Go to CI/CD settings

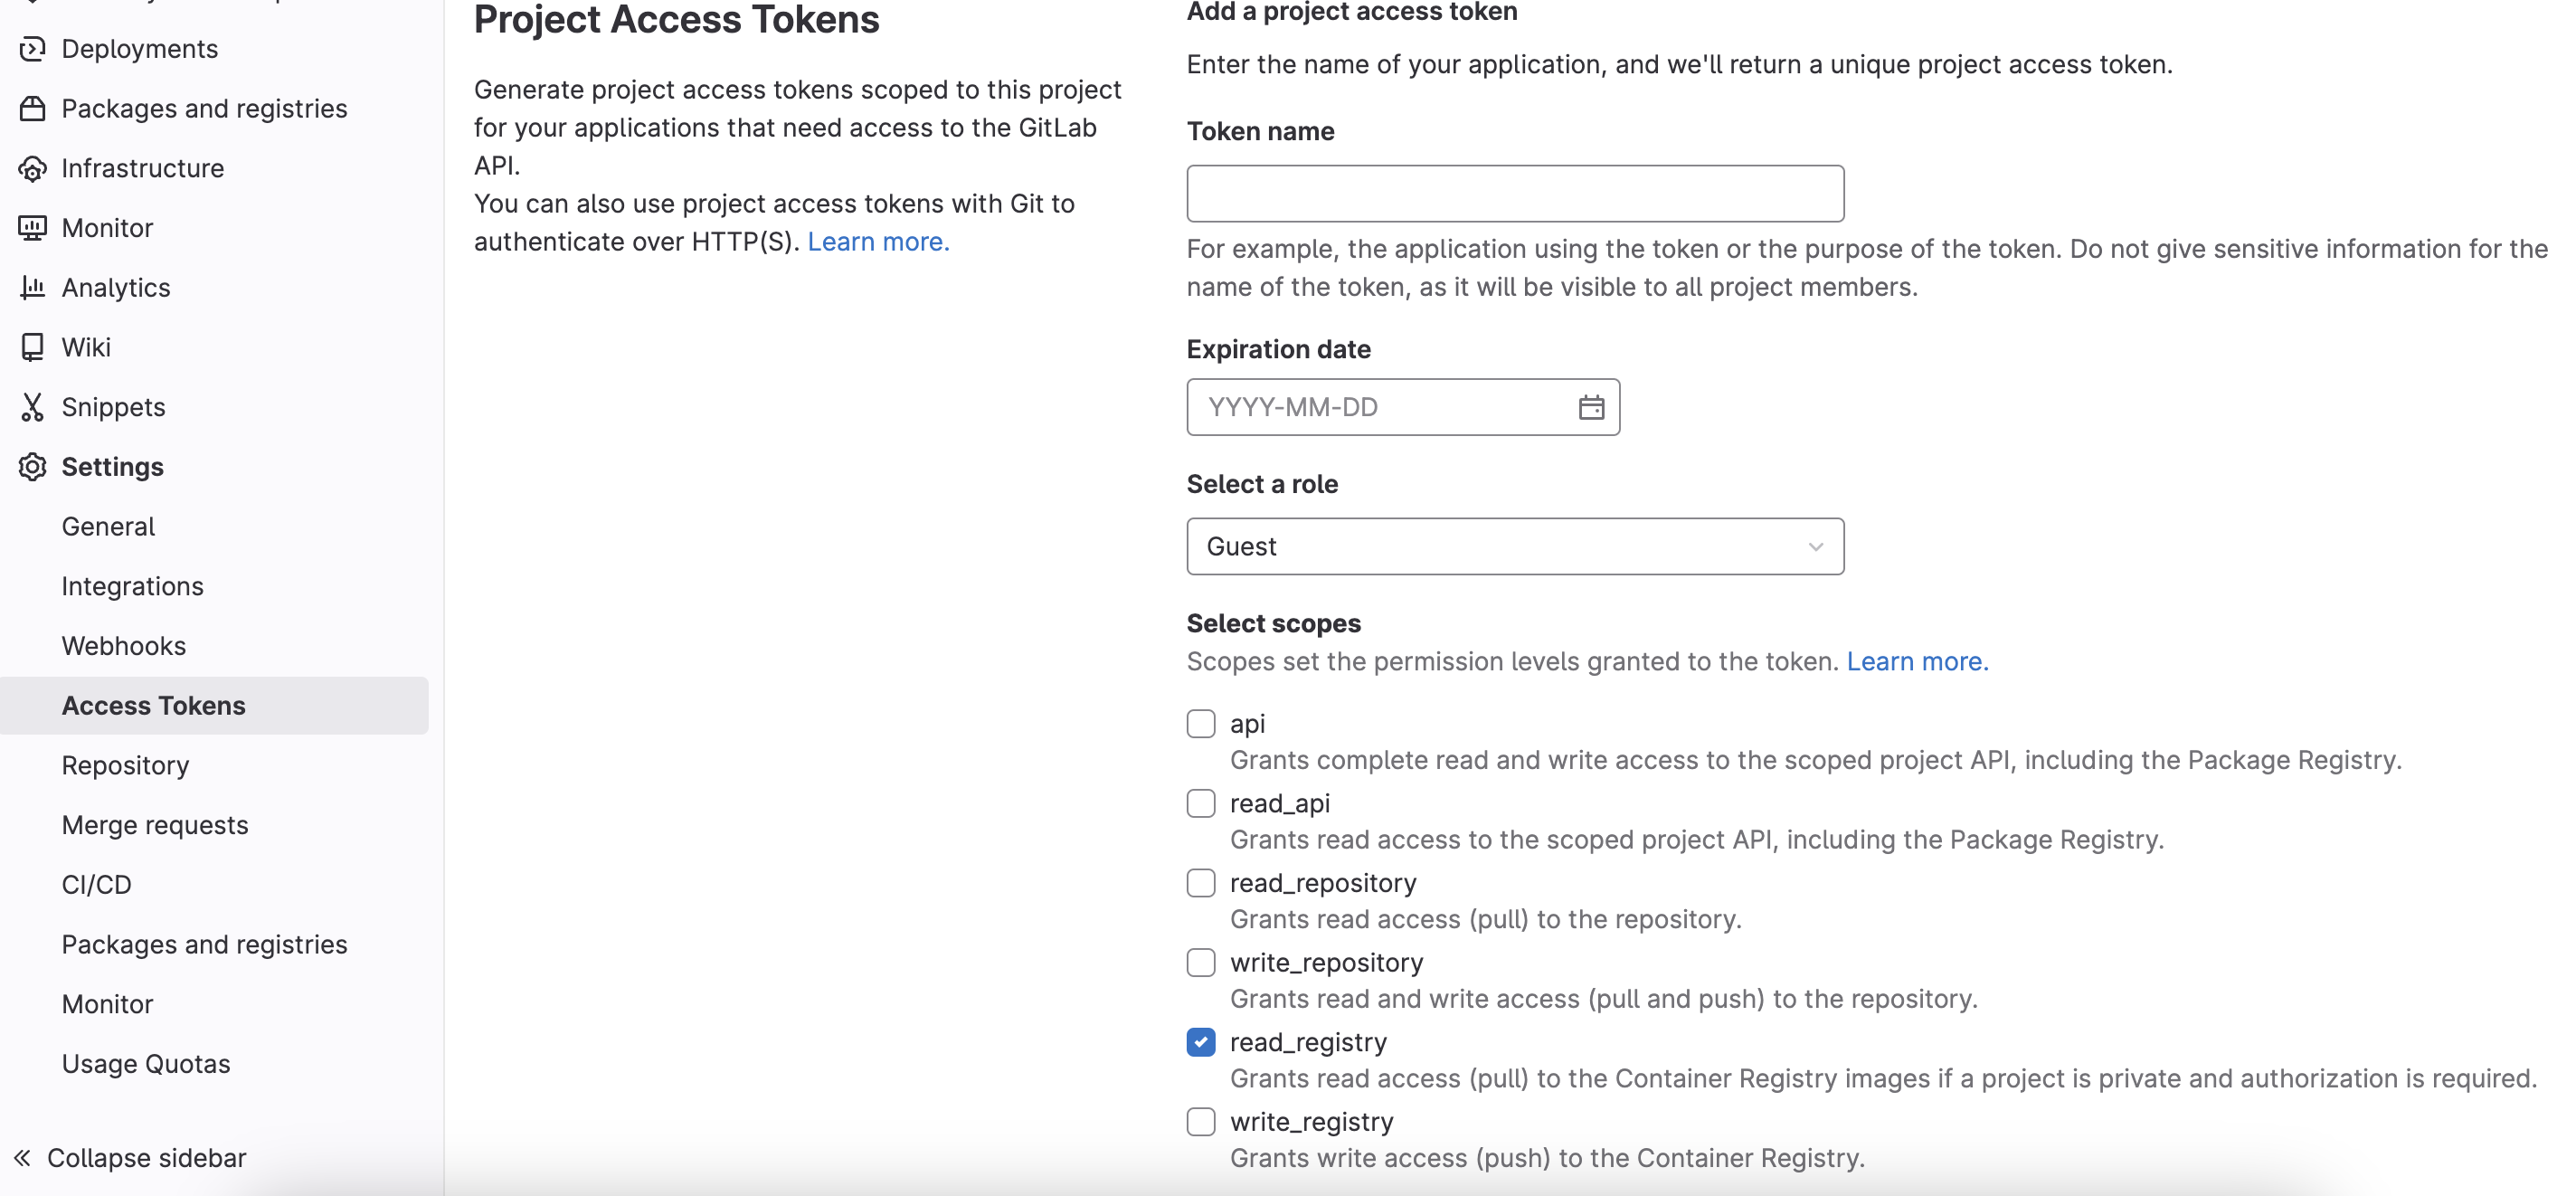coord(96,885)
